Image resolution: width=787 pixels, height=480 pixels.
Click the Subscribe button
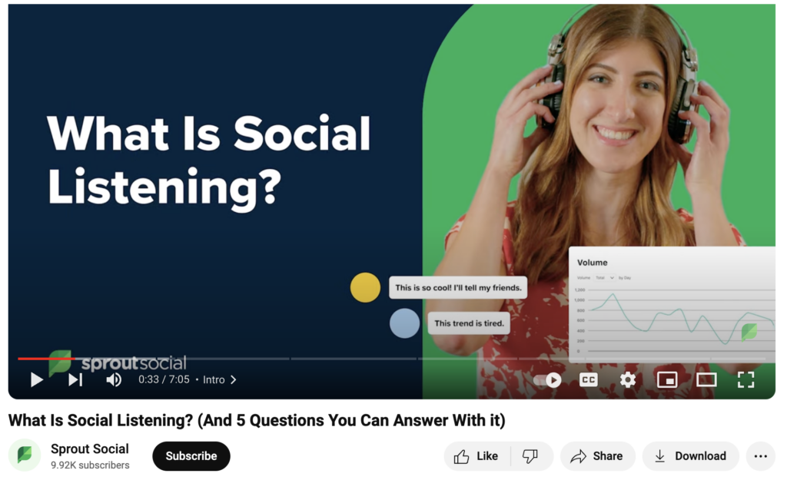click(191, 455)
